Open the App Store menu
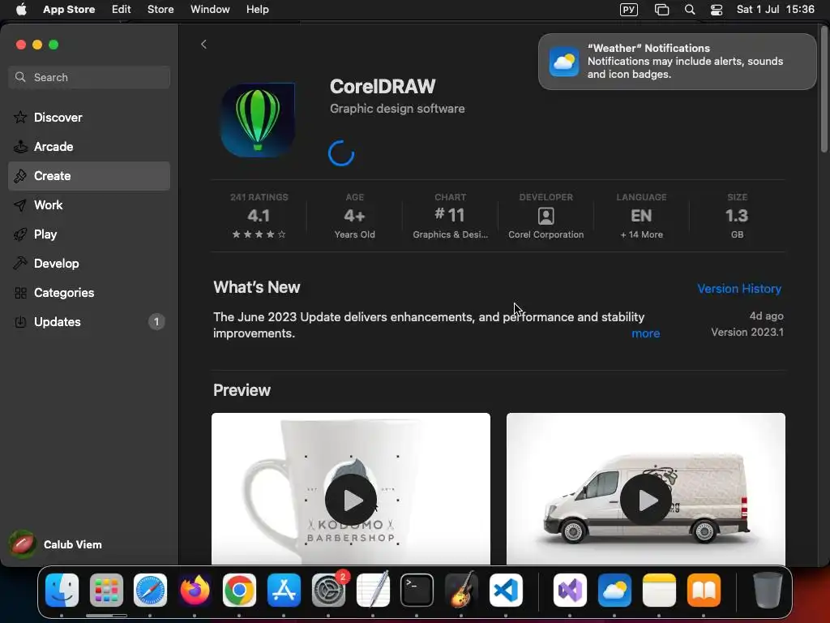This screenshot has height=623, width=830. click(x=69, y=10)
